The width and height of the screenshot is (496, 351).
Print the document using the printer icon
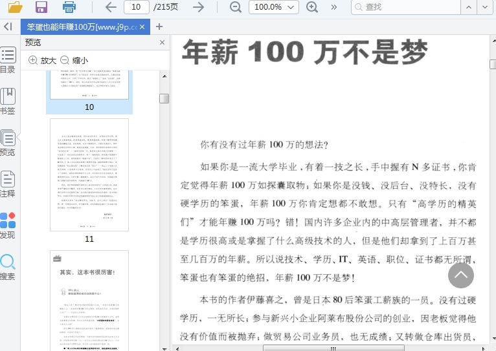coord(69,7)
